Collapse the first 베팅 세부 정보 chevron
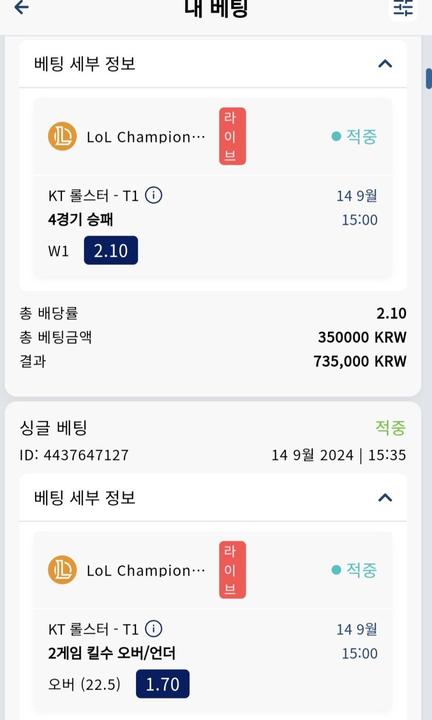 click(385, 64)
